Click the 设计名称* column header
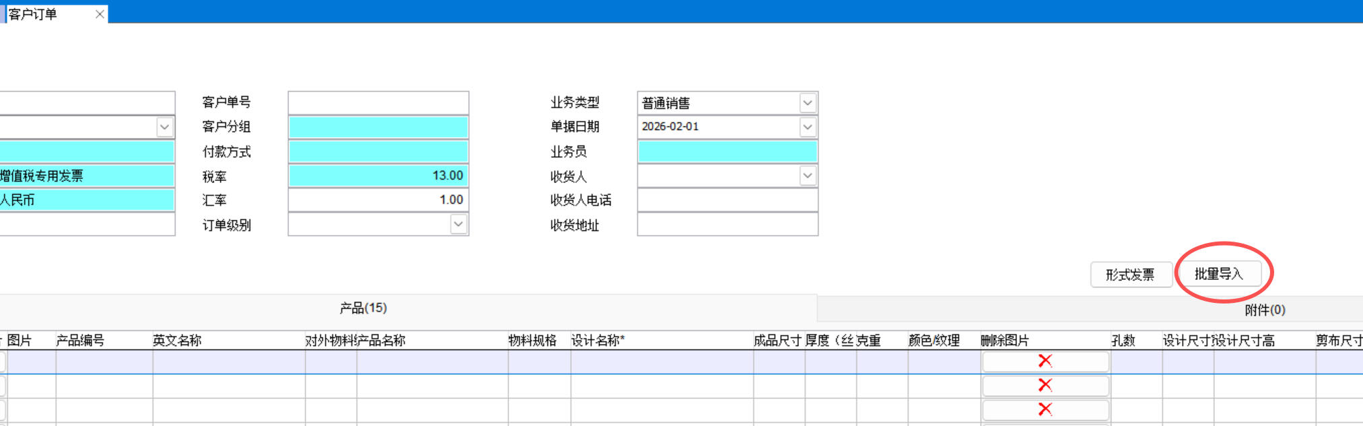 598,341
